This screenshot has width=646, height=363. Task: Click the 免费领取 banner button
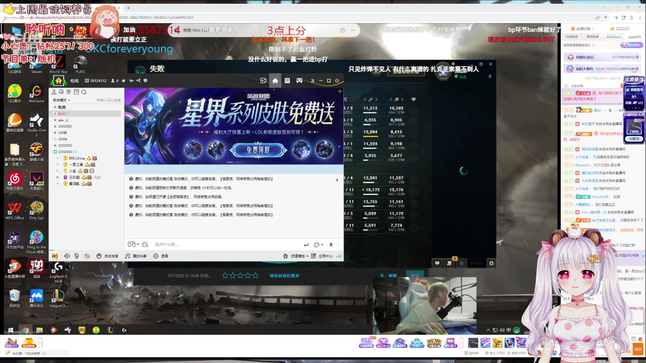point(258,150)
